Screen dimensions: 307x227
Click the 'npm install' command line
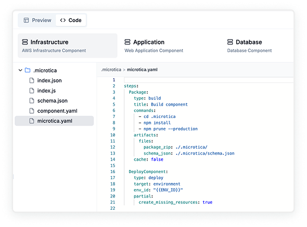[155, 123]
